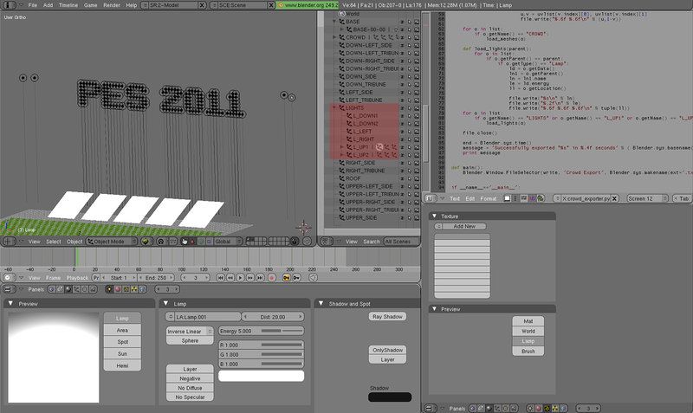Select the Texture buttons sub-context icon
The height and width of the screenshot is (413, 693).
coord(126,289)
